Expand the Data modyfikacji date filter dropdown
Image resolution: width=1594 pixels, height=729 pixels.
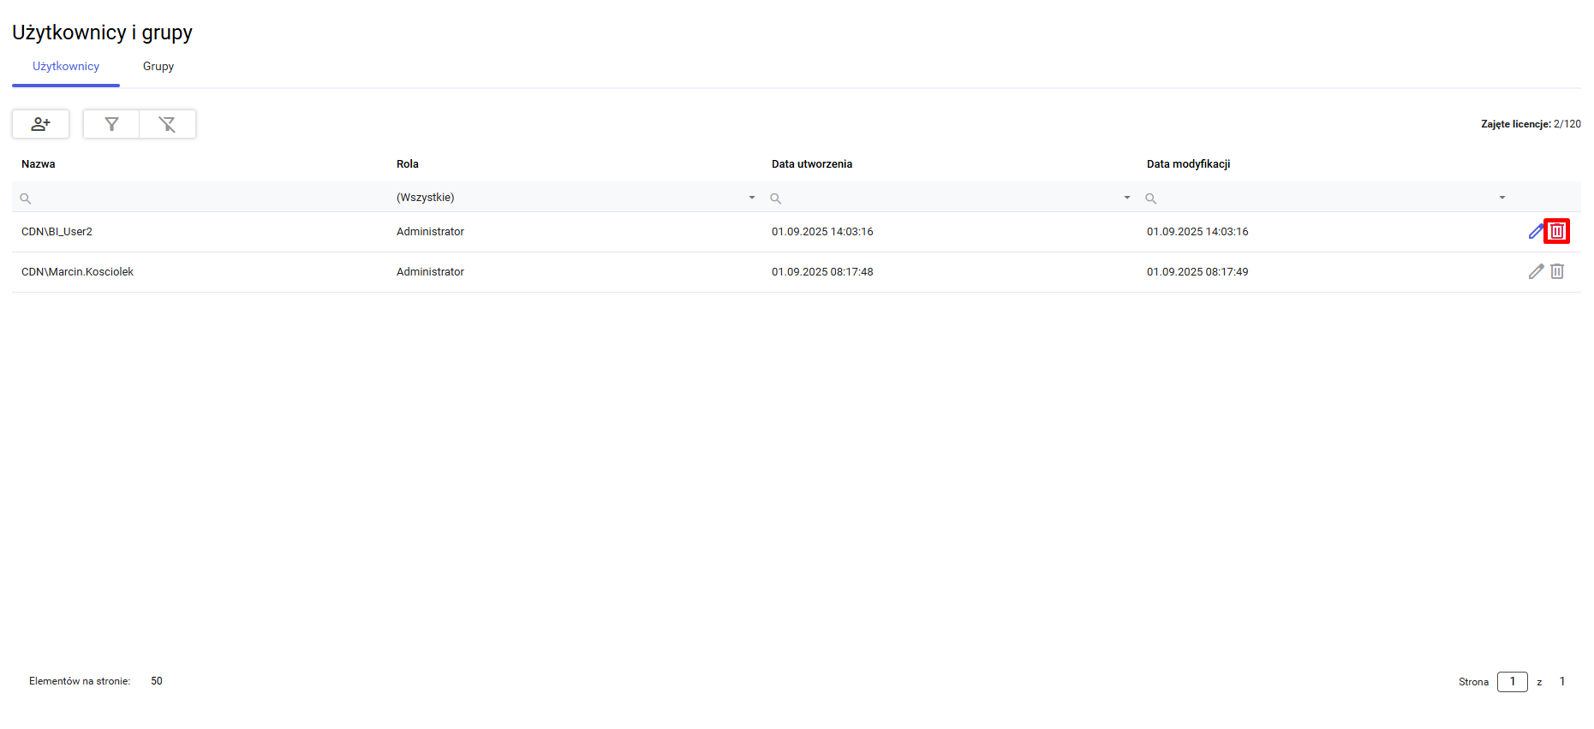click(x=1501, y=198)
